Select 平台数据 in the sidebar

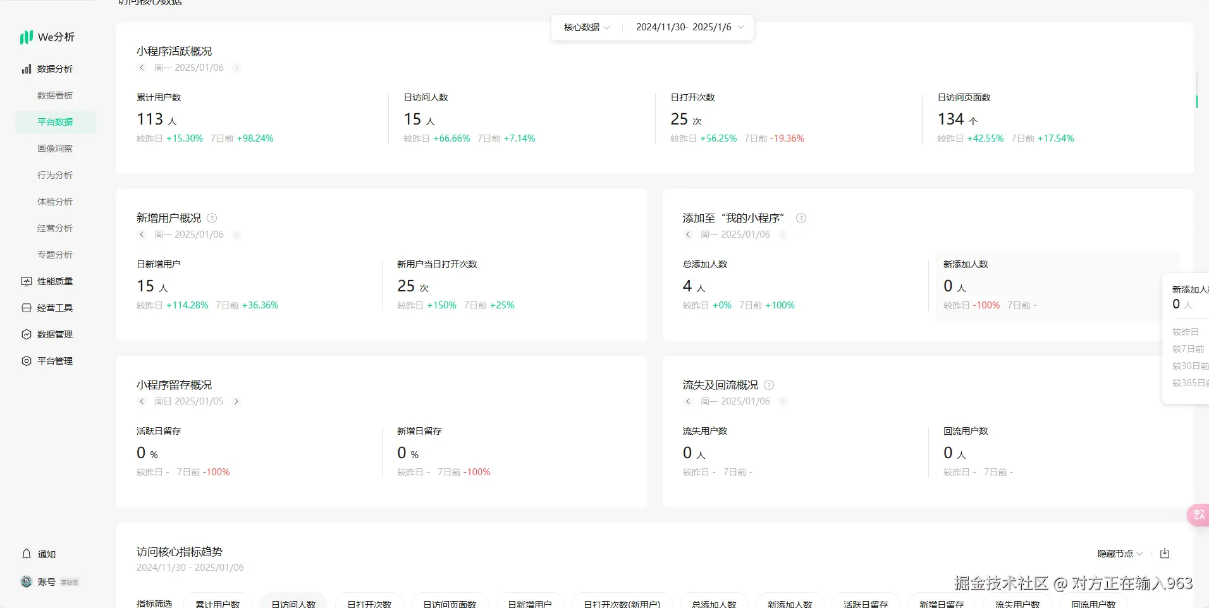click(x=56, y=122)
